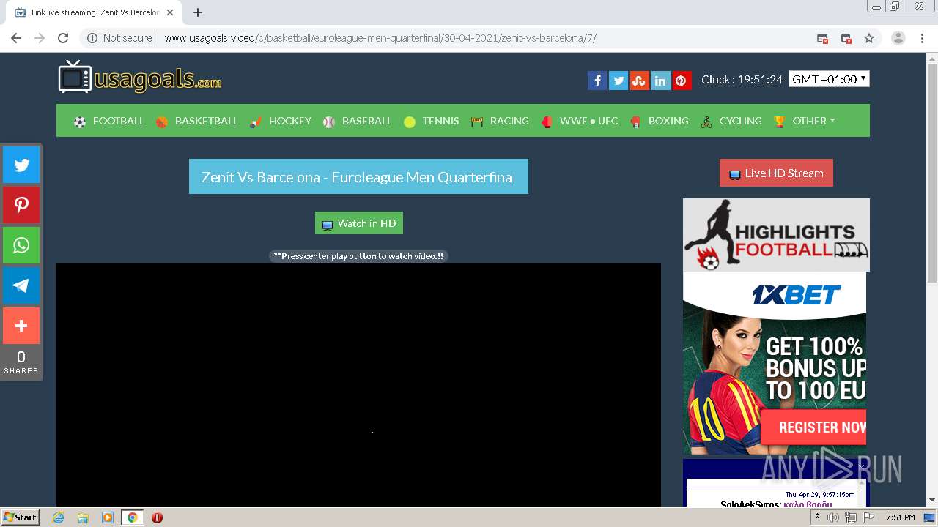Share via Twitter in left sidebar
Viewport: 938px width, 527px height.
coord(21,165)
